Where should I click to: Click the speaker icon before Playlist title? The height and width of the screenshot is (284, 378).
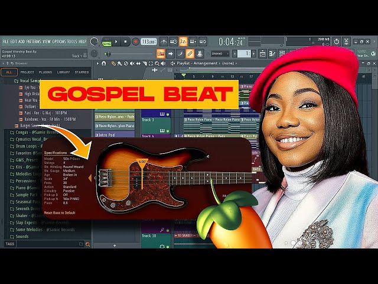click(172, 63)
